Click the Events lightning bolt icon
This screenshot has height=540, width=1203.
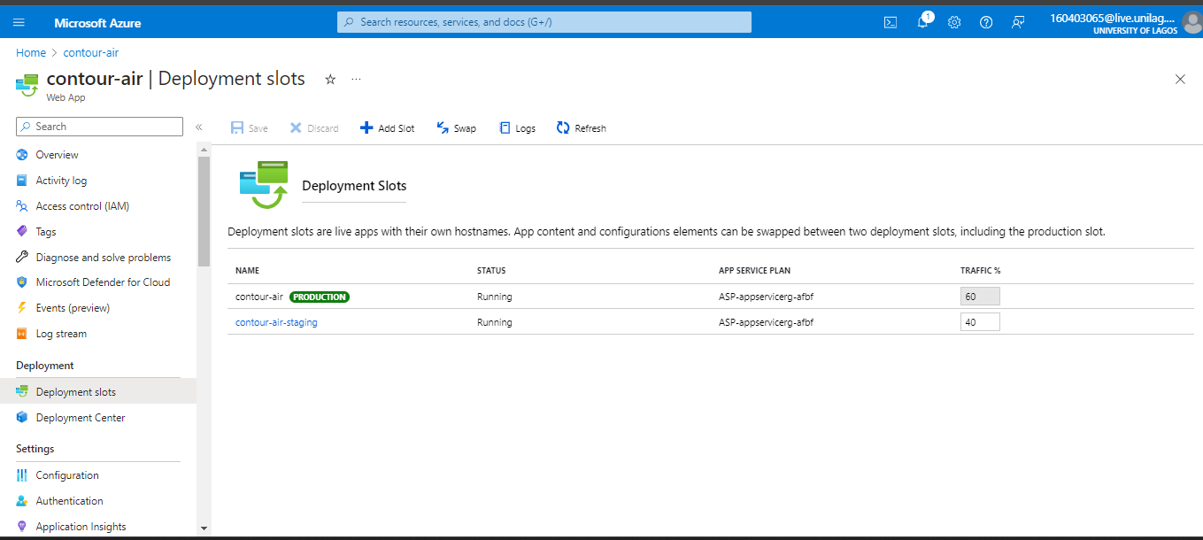click(22, 308)
